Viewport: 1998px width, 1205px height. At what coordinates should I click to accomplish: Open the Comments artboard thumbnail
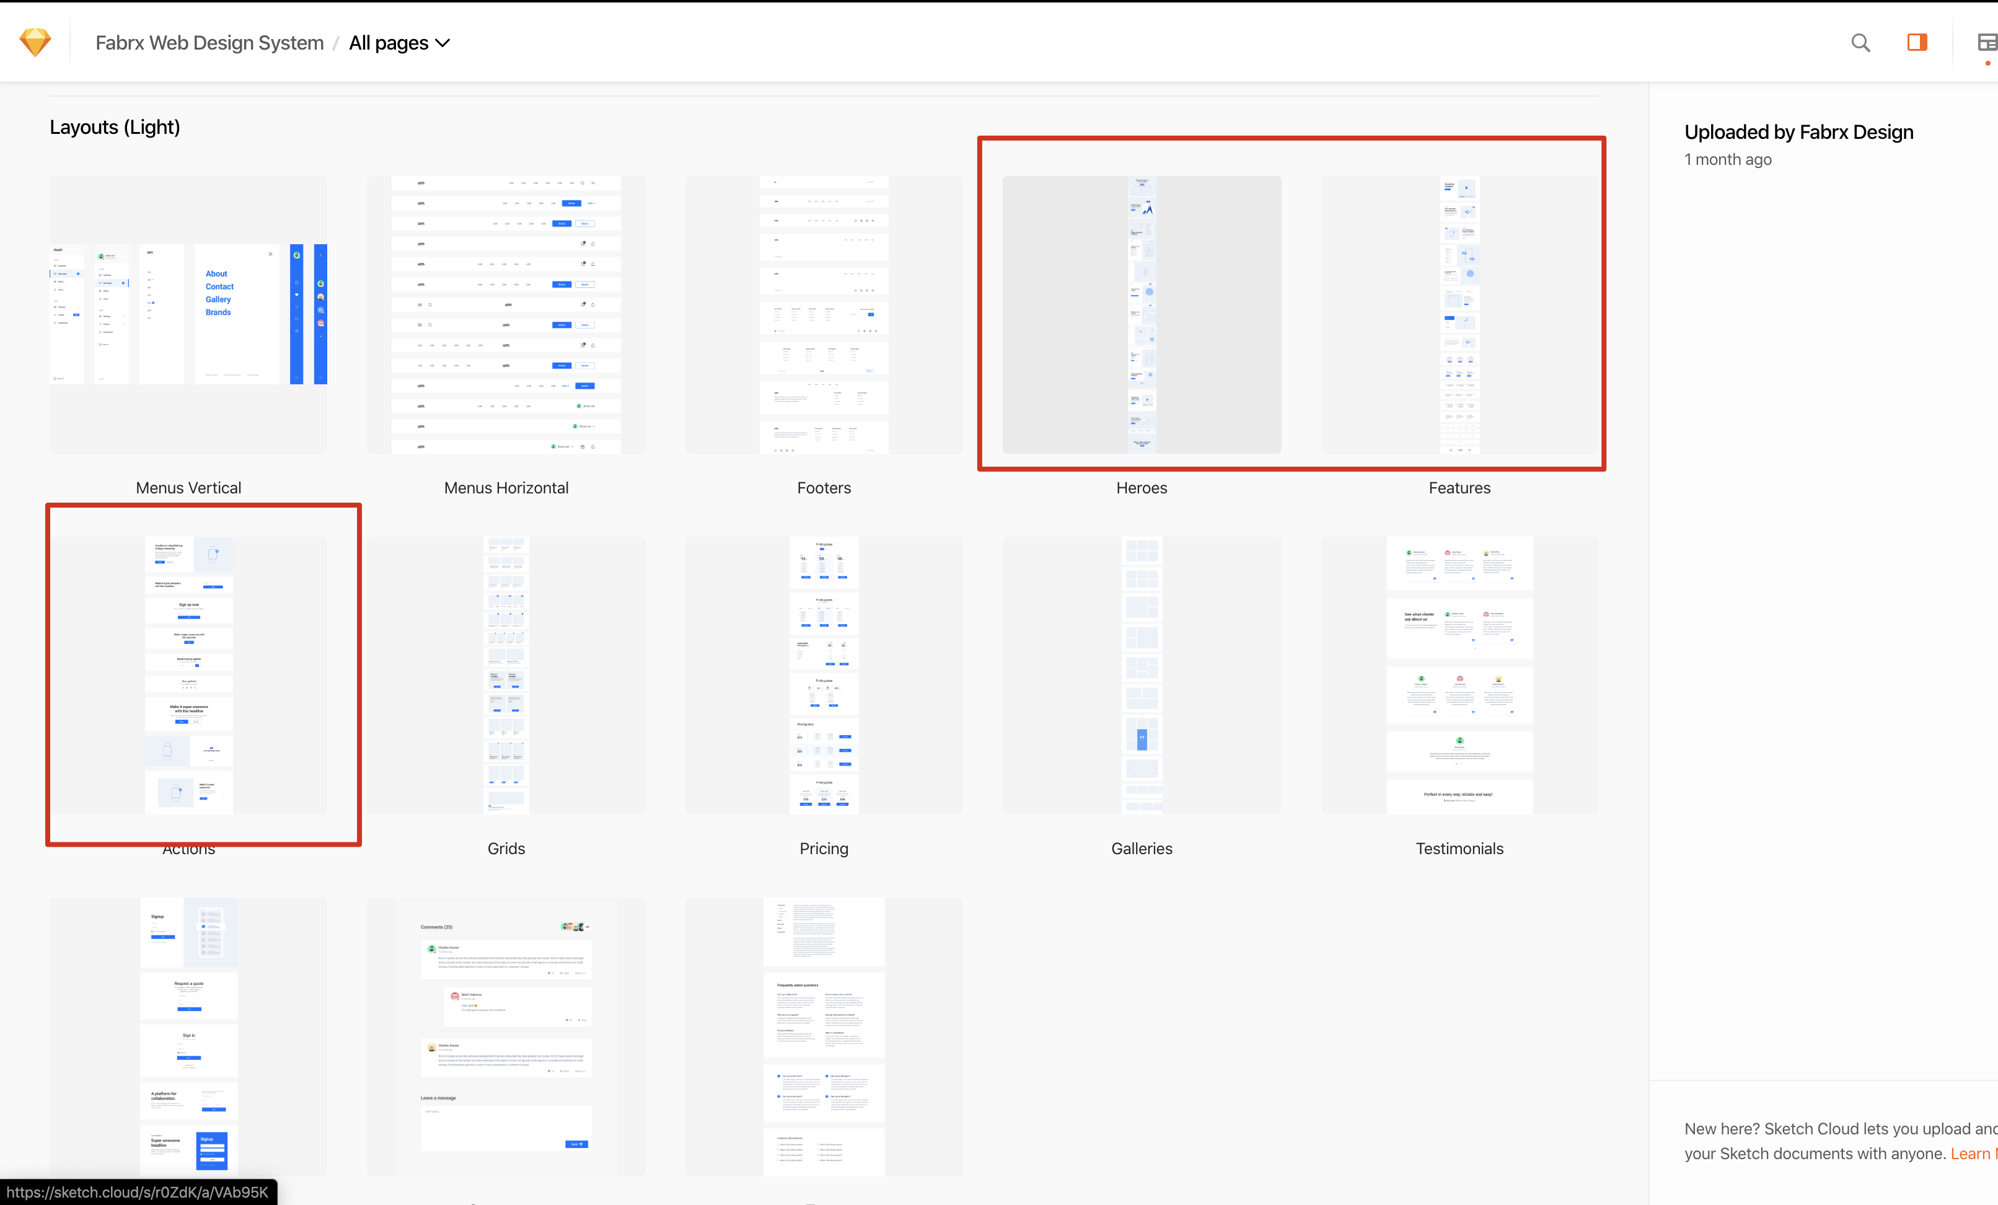tap(506, 1036)
